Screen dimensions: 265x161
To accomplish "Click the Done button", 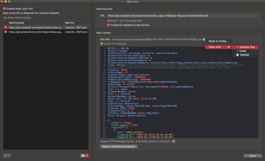I will (253, 156).
